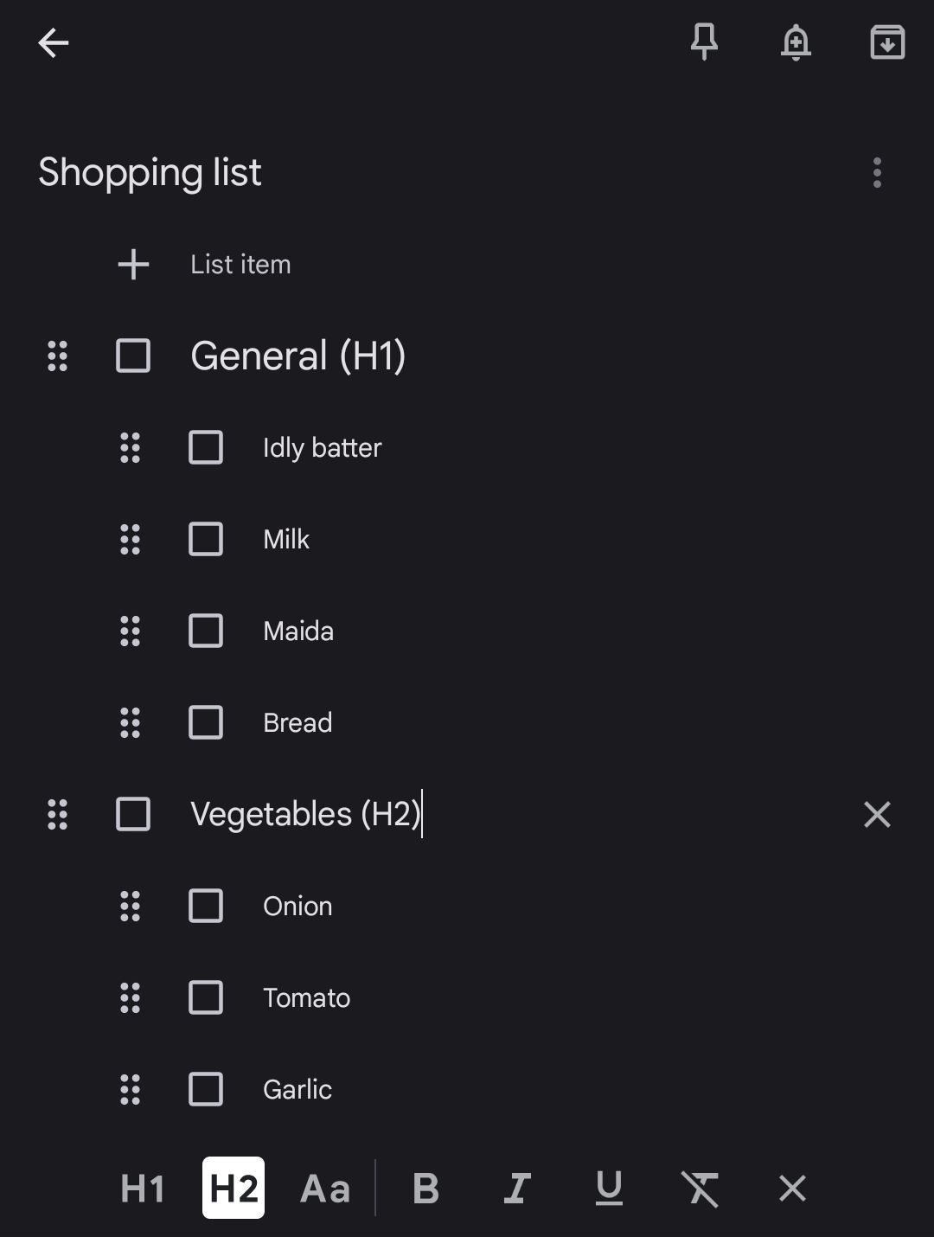Select the Aa normal text style
Viewport: 934px width, 1237px height.
tap(325, 1189)
